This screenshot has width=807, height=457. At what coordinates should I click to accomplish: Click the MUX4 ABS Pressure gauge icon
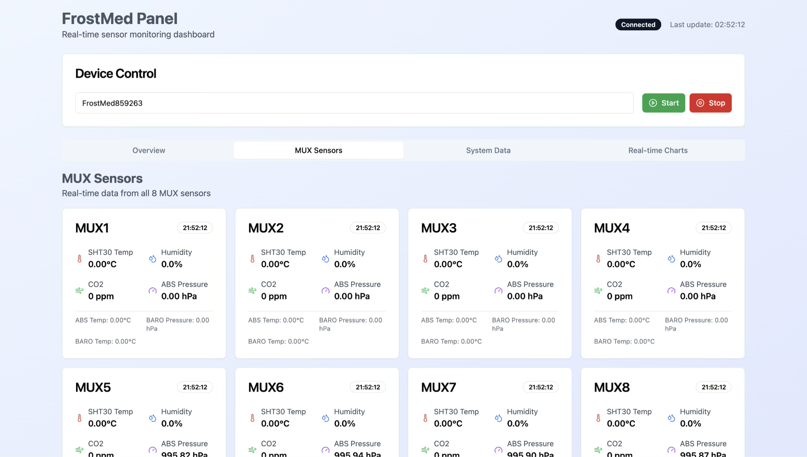671,291
